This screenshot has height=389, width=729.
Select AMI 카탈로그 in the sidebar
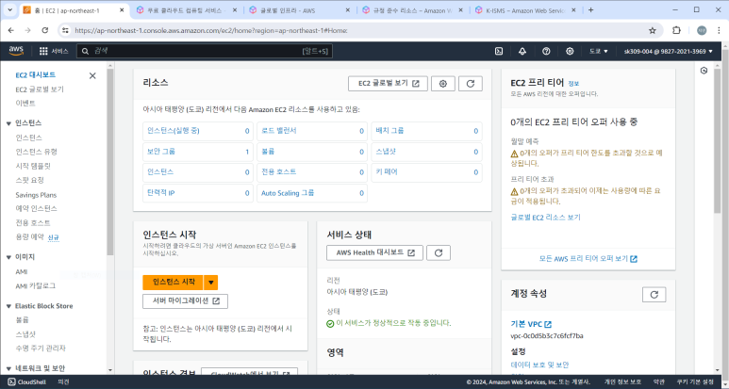click(x=35, y=286)
